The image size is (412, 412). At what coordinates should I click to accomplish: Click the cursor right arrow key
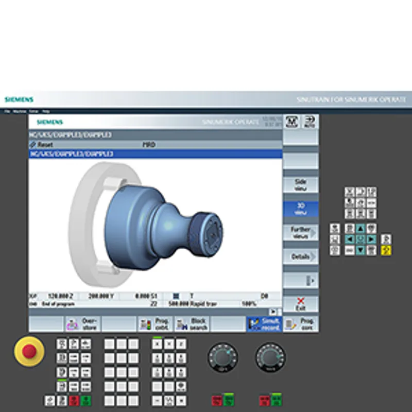371,239
